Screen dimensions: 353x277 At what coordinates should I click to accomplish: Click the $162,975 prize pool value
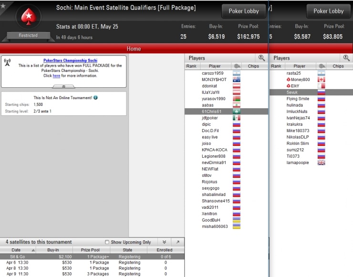point(249,36)
